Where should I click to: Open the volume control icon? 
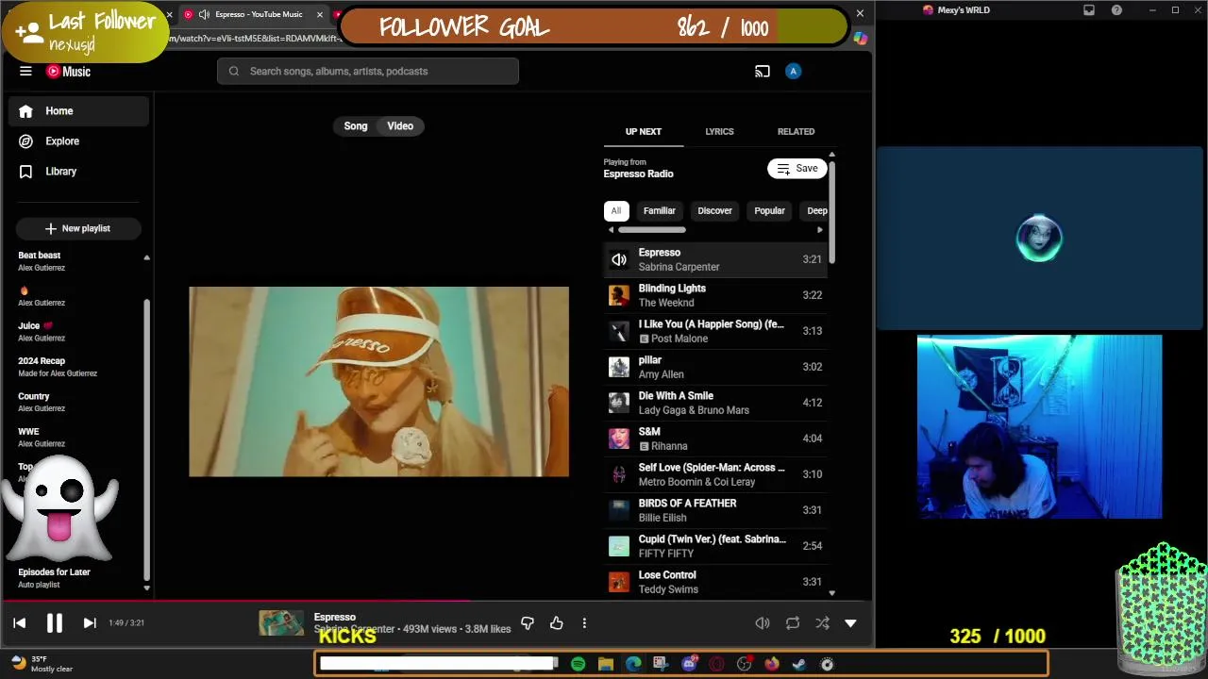[x=763, y=622]
